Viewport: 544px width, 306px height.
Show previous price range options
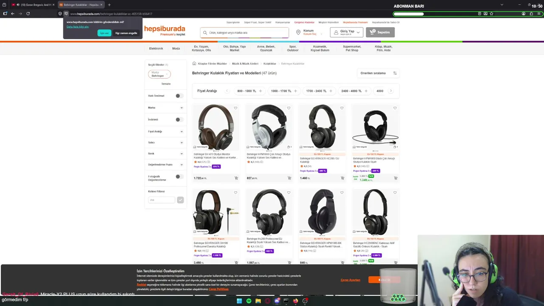tap(227, 91)
